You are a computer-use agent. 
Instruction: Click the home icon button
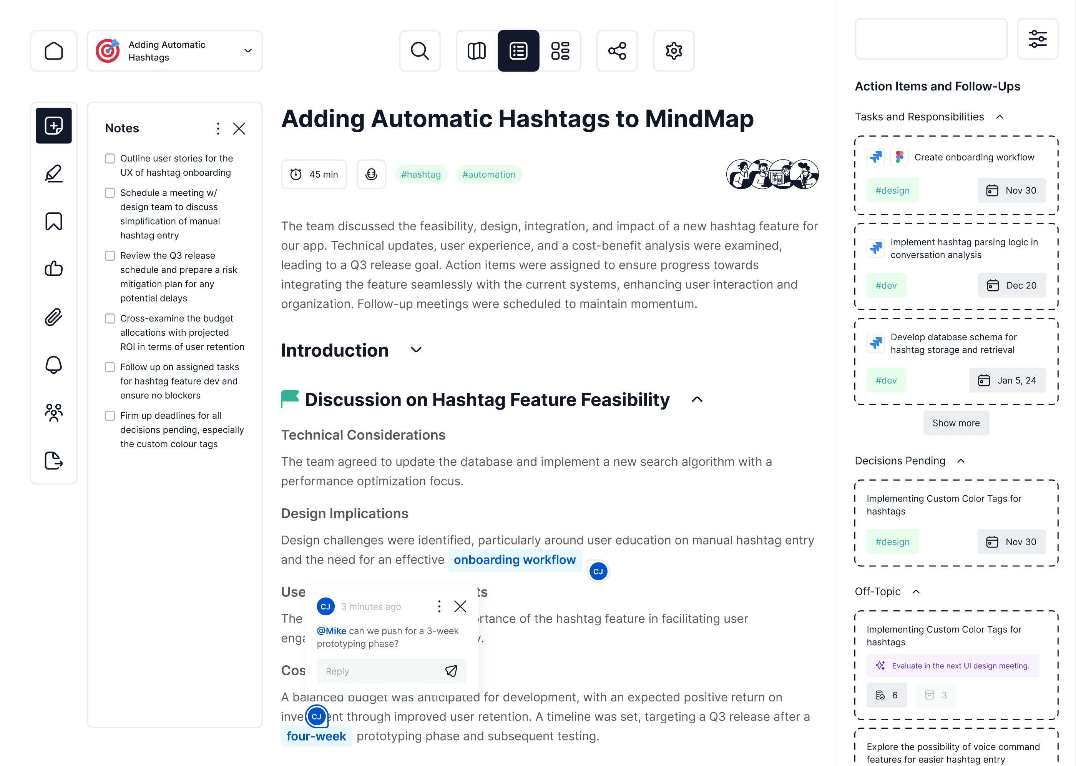click(x=53, y=50)
